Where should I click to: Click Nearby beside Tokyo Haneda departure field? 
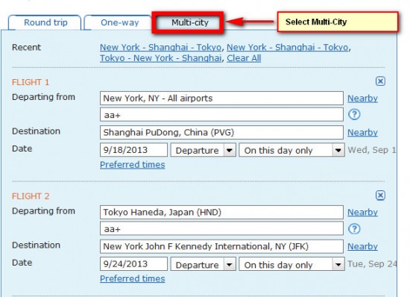pos(362,212)
